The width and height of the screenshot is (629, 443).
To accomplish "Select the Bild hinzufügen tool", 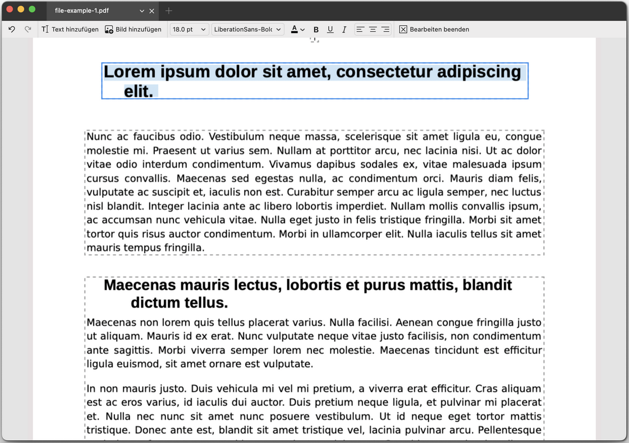I will click(x=133, y=29).
